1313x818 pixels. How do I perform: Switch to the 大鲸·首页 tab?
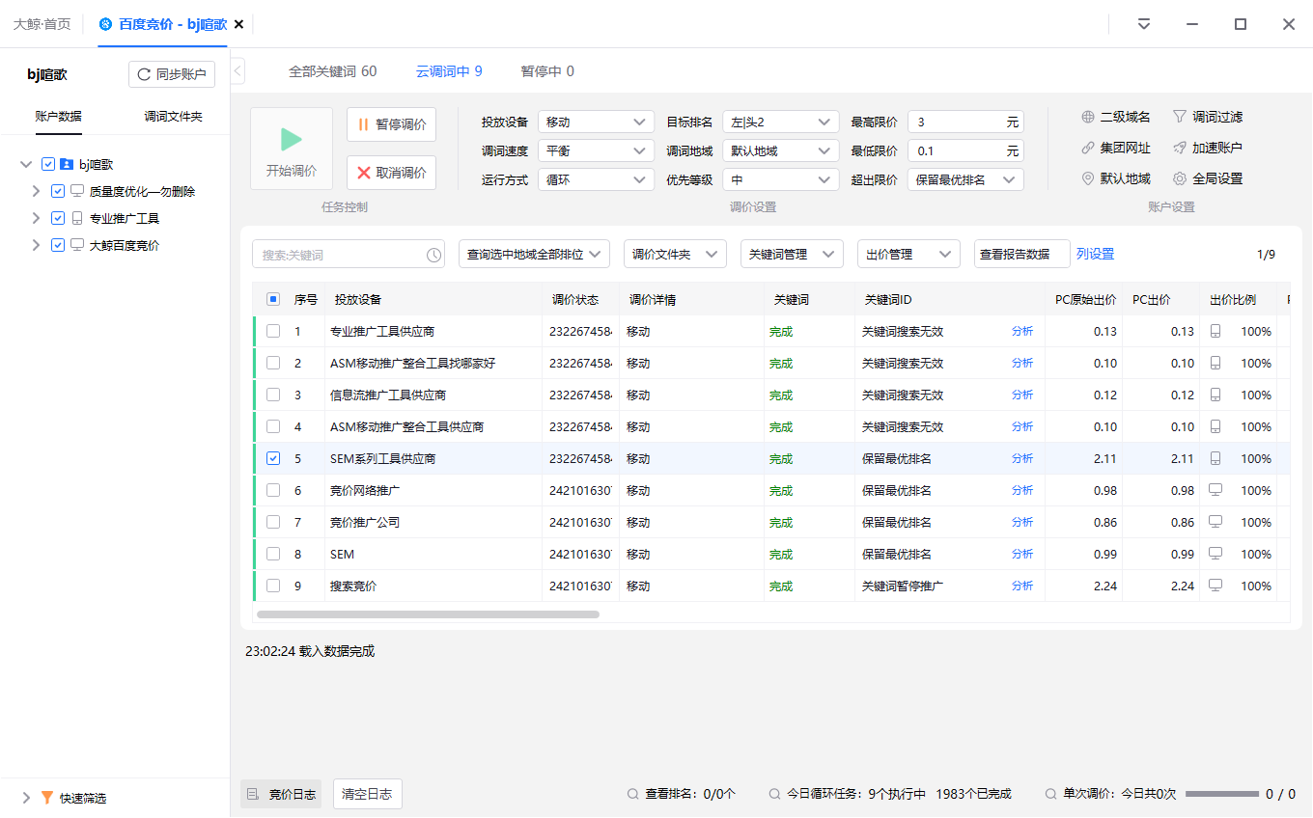42,24
